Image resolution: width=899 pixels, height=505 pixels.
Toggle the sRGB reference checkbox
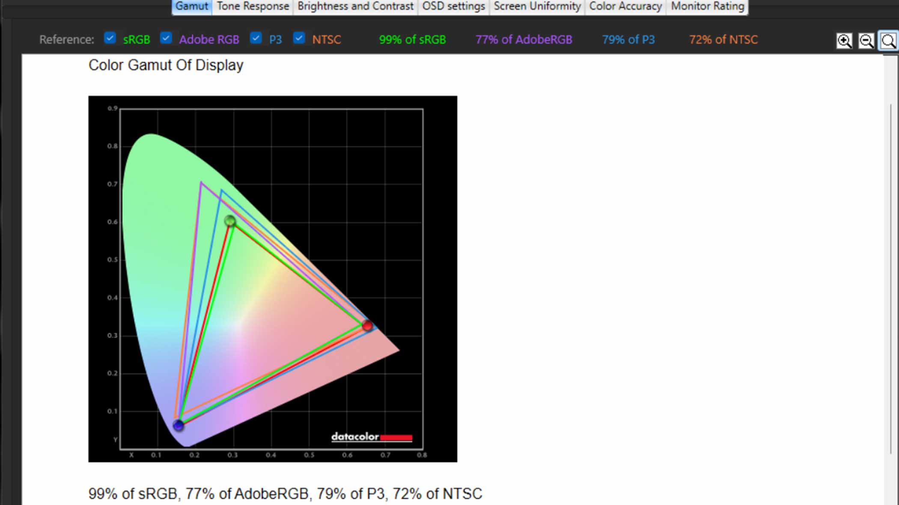(110, 39)
